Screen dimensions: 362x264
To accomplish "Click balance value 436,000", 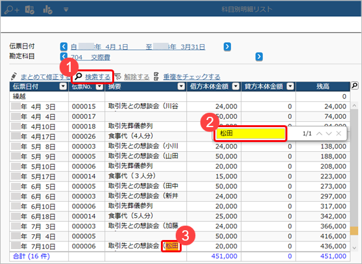I will tap(333, 246).
